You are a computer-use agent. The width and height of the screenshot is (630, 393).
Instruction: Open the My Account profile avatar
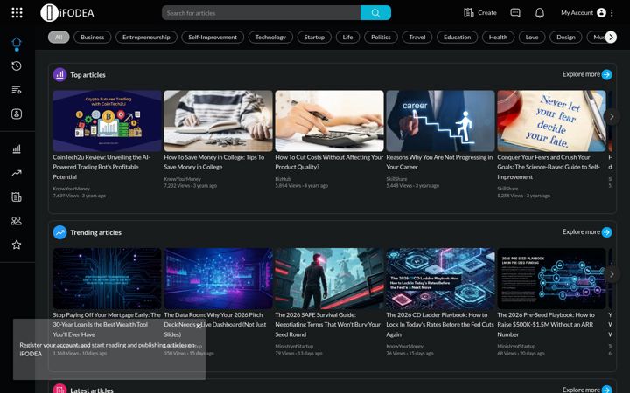tap(601, 13)
